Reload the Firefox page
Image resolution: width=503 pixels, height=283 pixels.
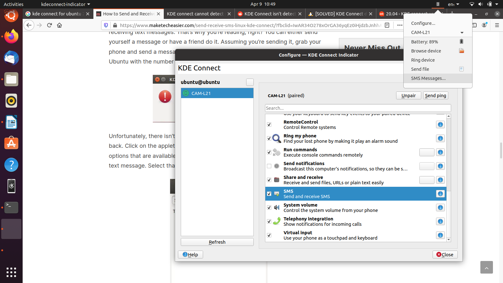coord(49,25)
